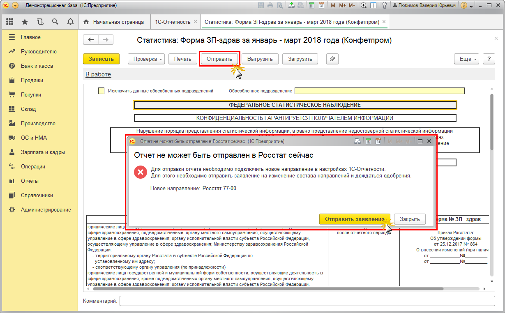Image resolution: width=505 pixels, height=313 pixels.
Task: Click the zoom magnifier icon in title bar
Action: tap(364, 6)
